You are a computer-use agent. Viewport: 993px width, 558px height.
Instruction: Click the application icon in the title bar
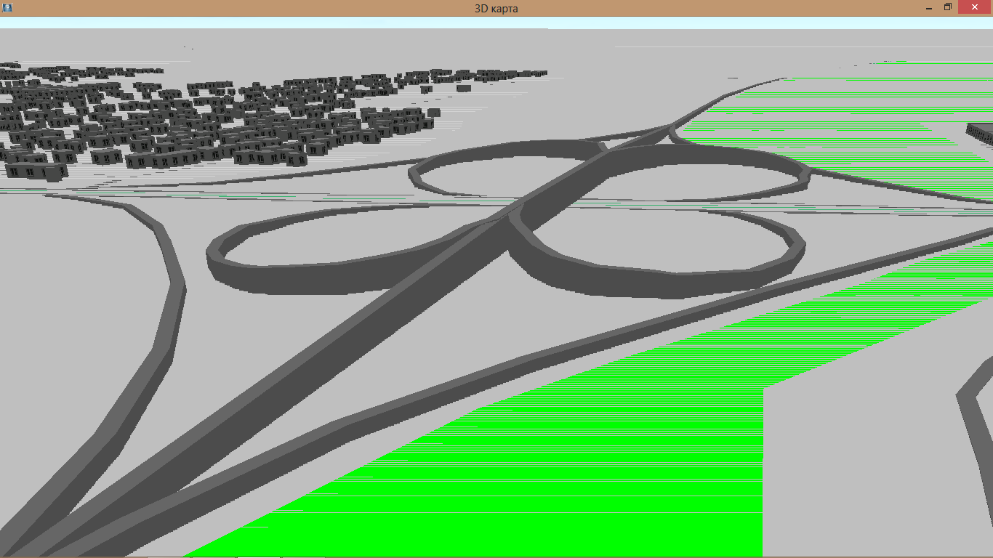pyautogui.click(x=7, y=7)
